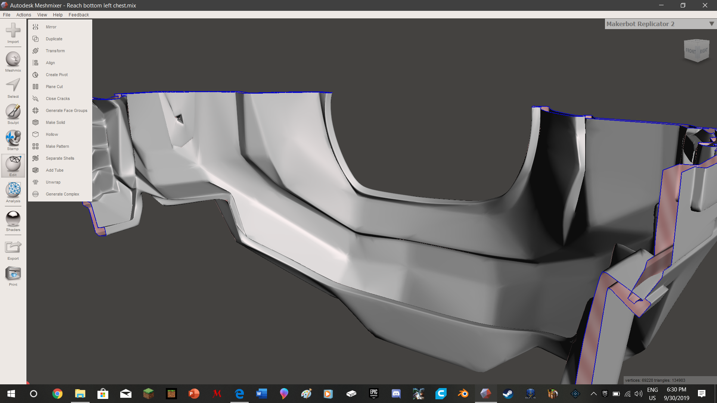Click the Import tool icon
The height and width of the screenshot is (403, 717).
click(x=13, y=31)
